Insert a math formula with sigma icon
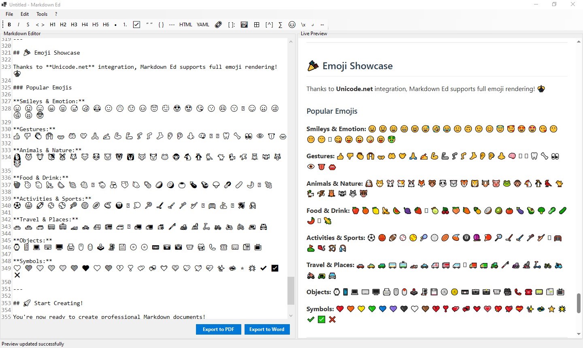 [280, 25]
